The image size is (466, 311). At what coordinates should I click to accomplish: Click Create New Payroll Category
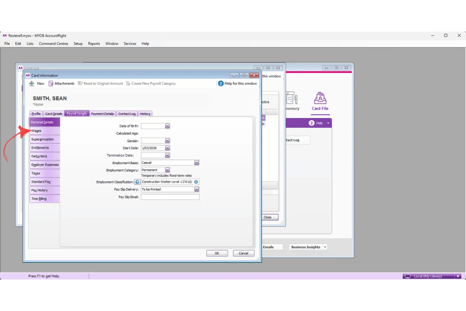coord(151,84)
